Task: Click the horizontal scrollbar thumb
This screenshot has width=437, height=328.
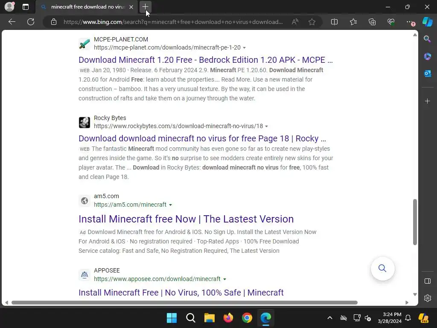Action: [184, 303]
